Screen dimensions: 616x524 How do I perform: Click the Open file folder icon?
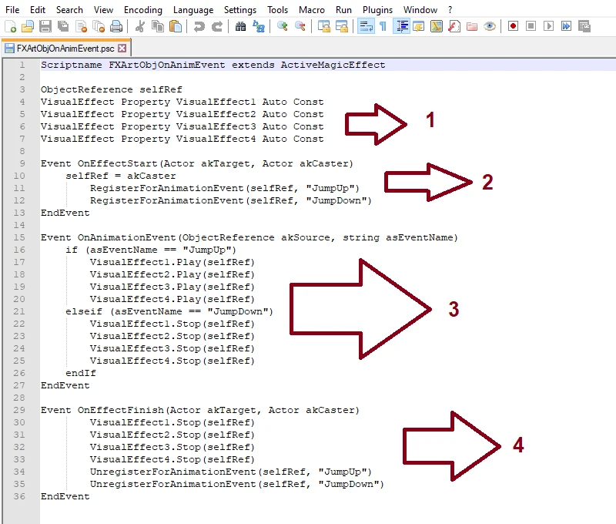pos(28,26)
